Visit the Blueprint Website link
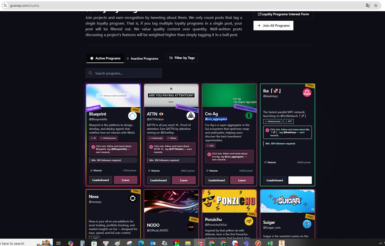385x246 pixels. point(96,171)
